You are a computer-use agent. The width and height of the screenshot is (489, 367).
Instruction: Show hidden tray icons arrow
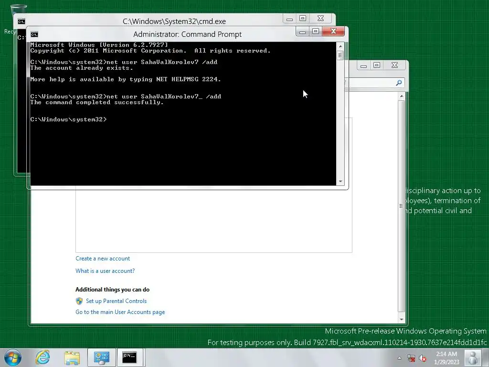coord(399,358)
